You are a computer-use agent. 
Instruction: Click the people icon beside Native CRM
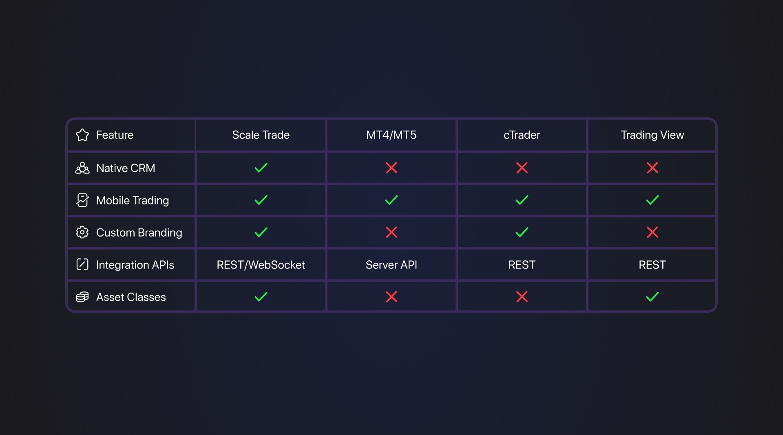click(x=82, y=168)
